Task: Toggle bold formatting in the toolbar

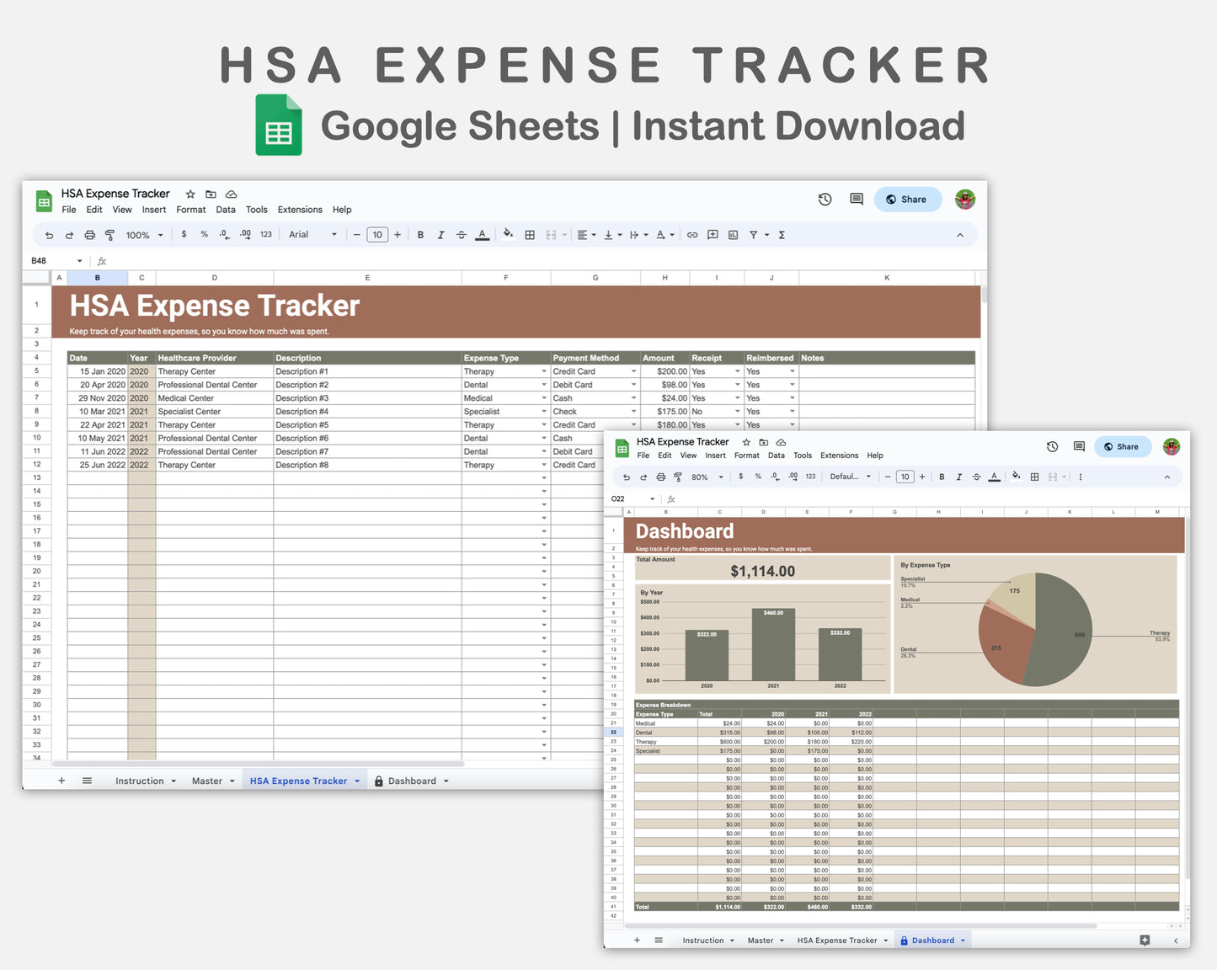Action: tap(420, 235)
